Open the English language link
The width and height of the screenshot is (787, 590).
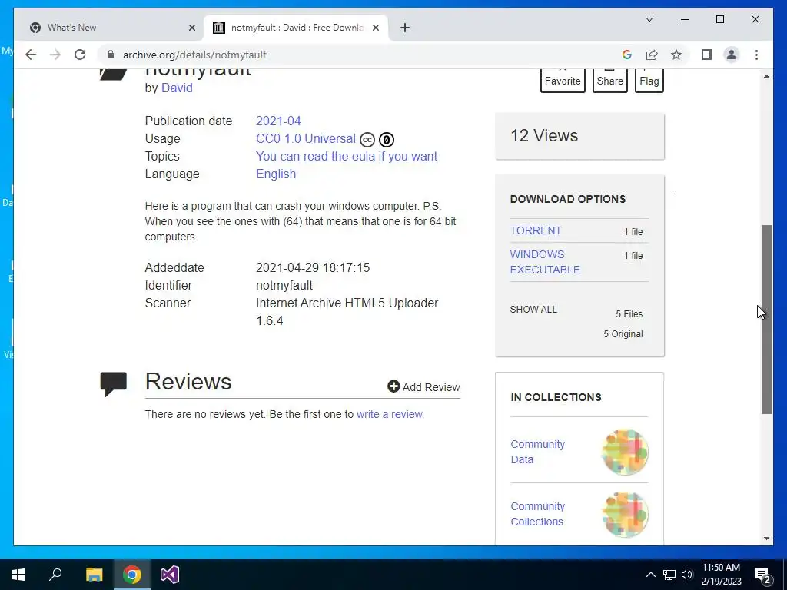coord(276,174)
